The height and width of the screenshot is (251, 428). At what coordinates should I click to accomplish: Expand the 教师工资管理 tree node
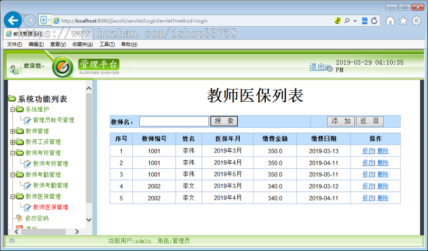click(x=12, y=142)
